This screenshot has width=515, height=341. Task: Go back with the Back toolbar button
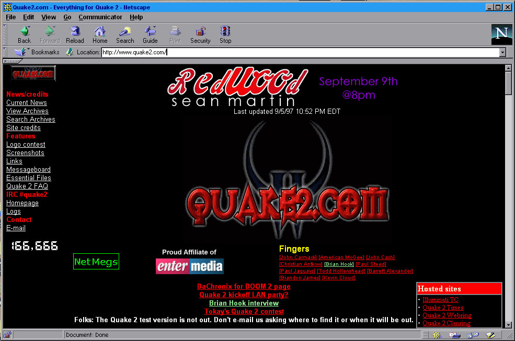click(x=24, y=35)
